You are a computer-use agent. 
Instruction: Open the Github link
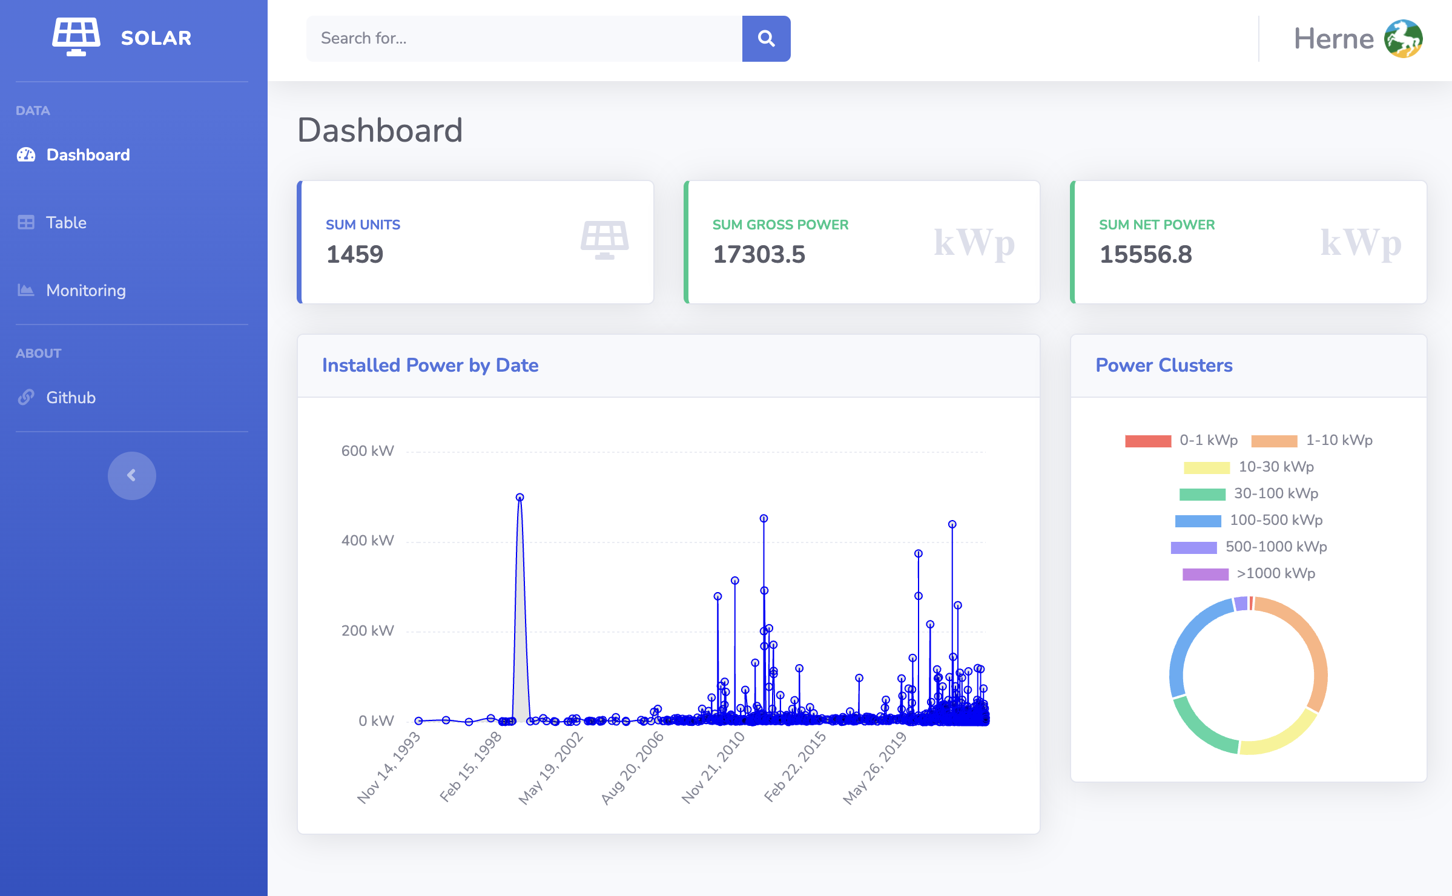[71, 398]
